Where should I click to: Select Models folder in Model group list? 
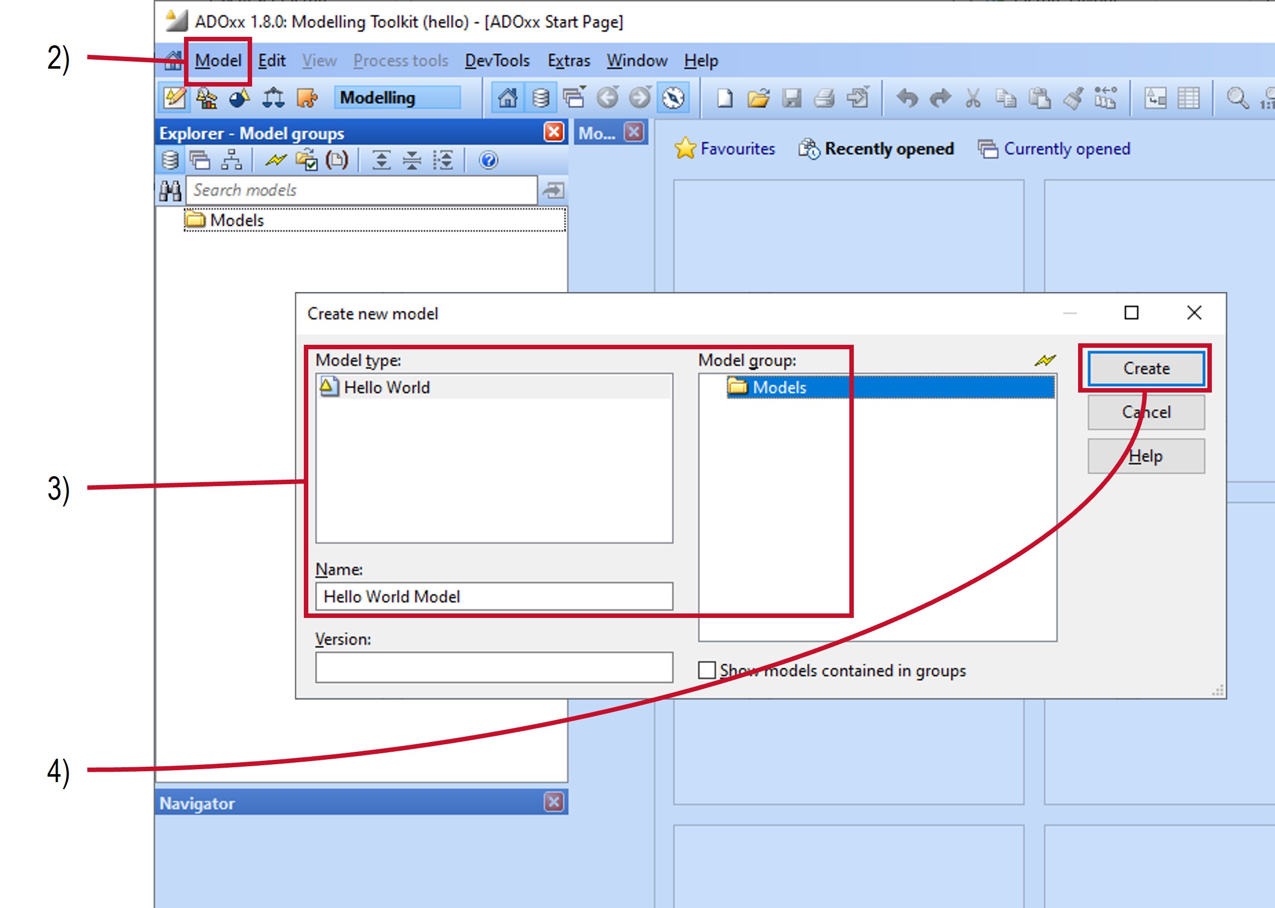tap(891, 387)
